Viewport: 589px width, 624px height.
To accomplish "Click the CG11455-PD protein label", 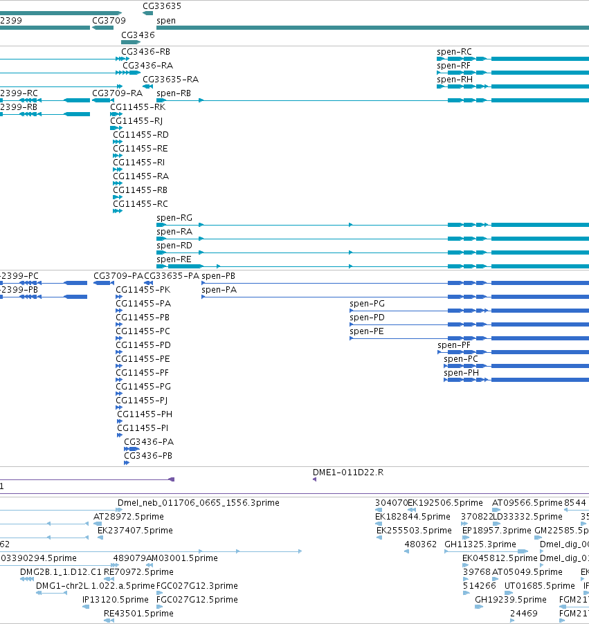I will pos(143,345).
